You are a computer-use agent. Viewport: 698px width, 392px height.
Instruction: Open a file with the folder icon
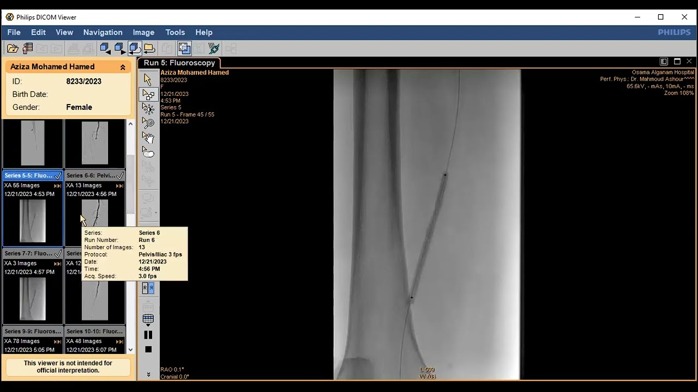tap(13, 49)
